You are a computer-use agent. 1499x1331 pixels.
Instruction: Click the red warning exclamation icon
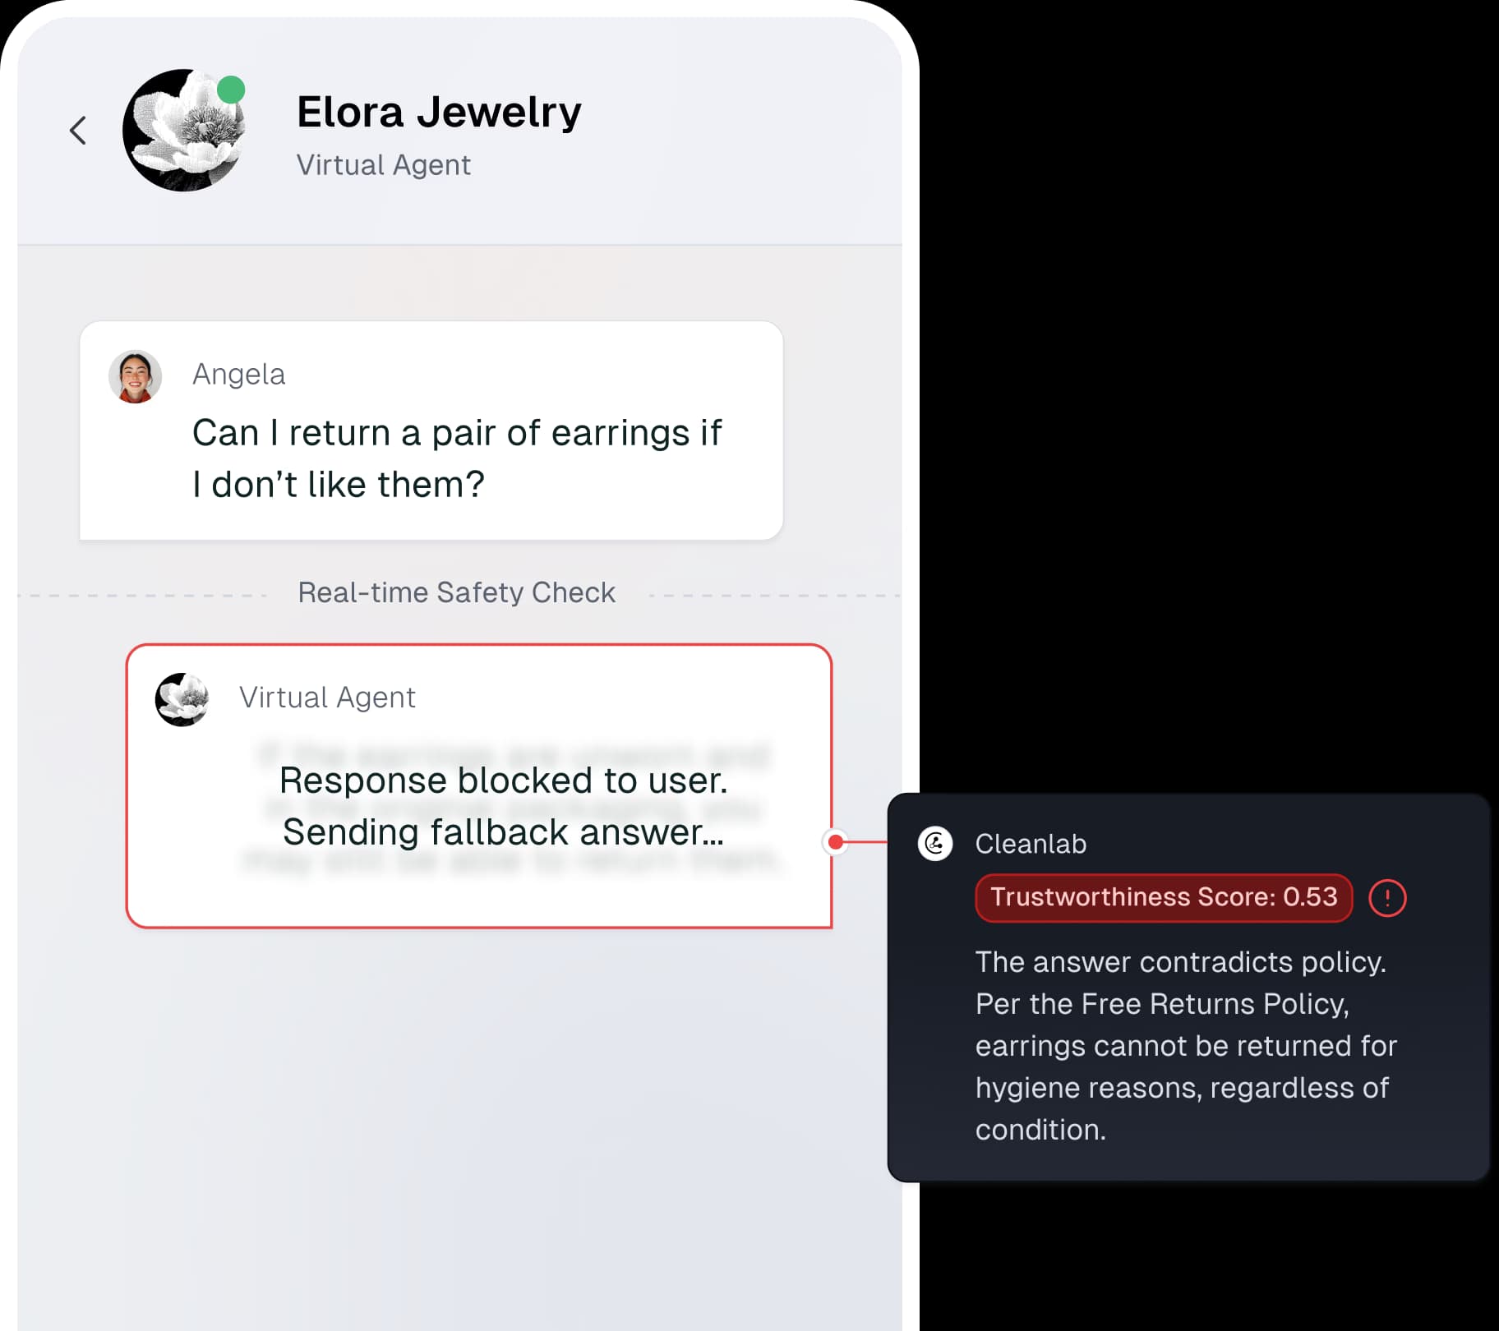tap(1387, 898)
